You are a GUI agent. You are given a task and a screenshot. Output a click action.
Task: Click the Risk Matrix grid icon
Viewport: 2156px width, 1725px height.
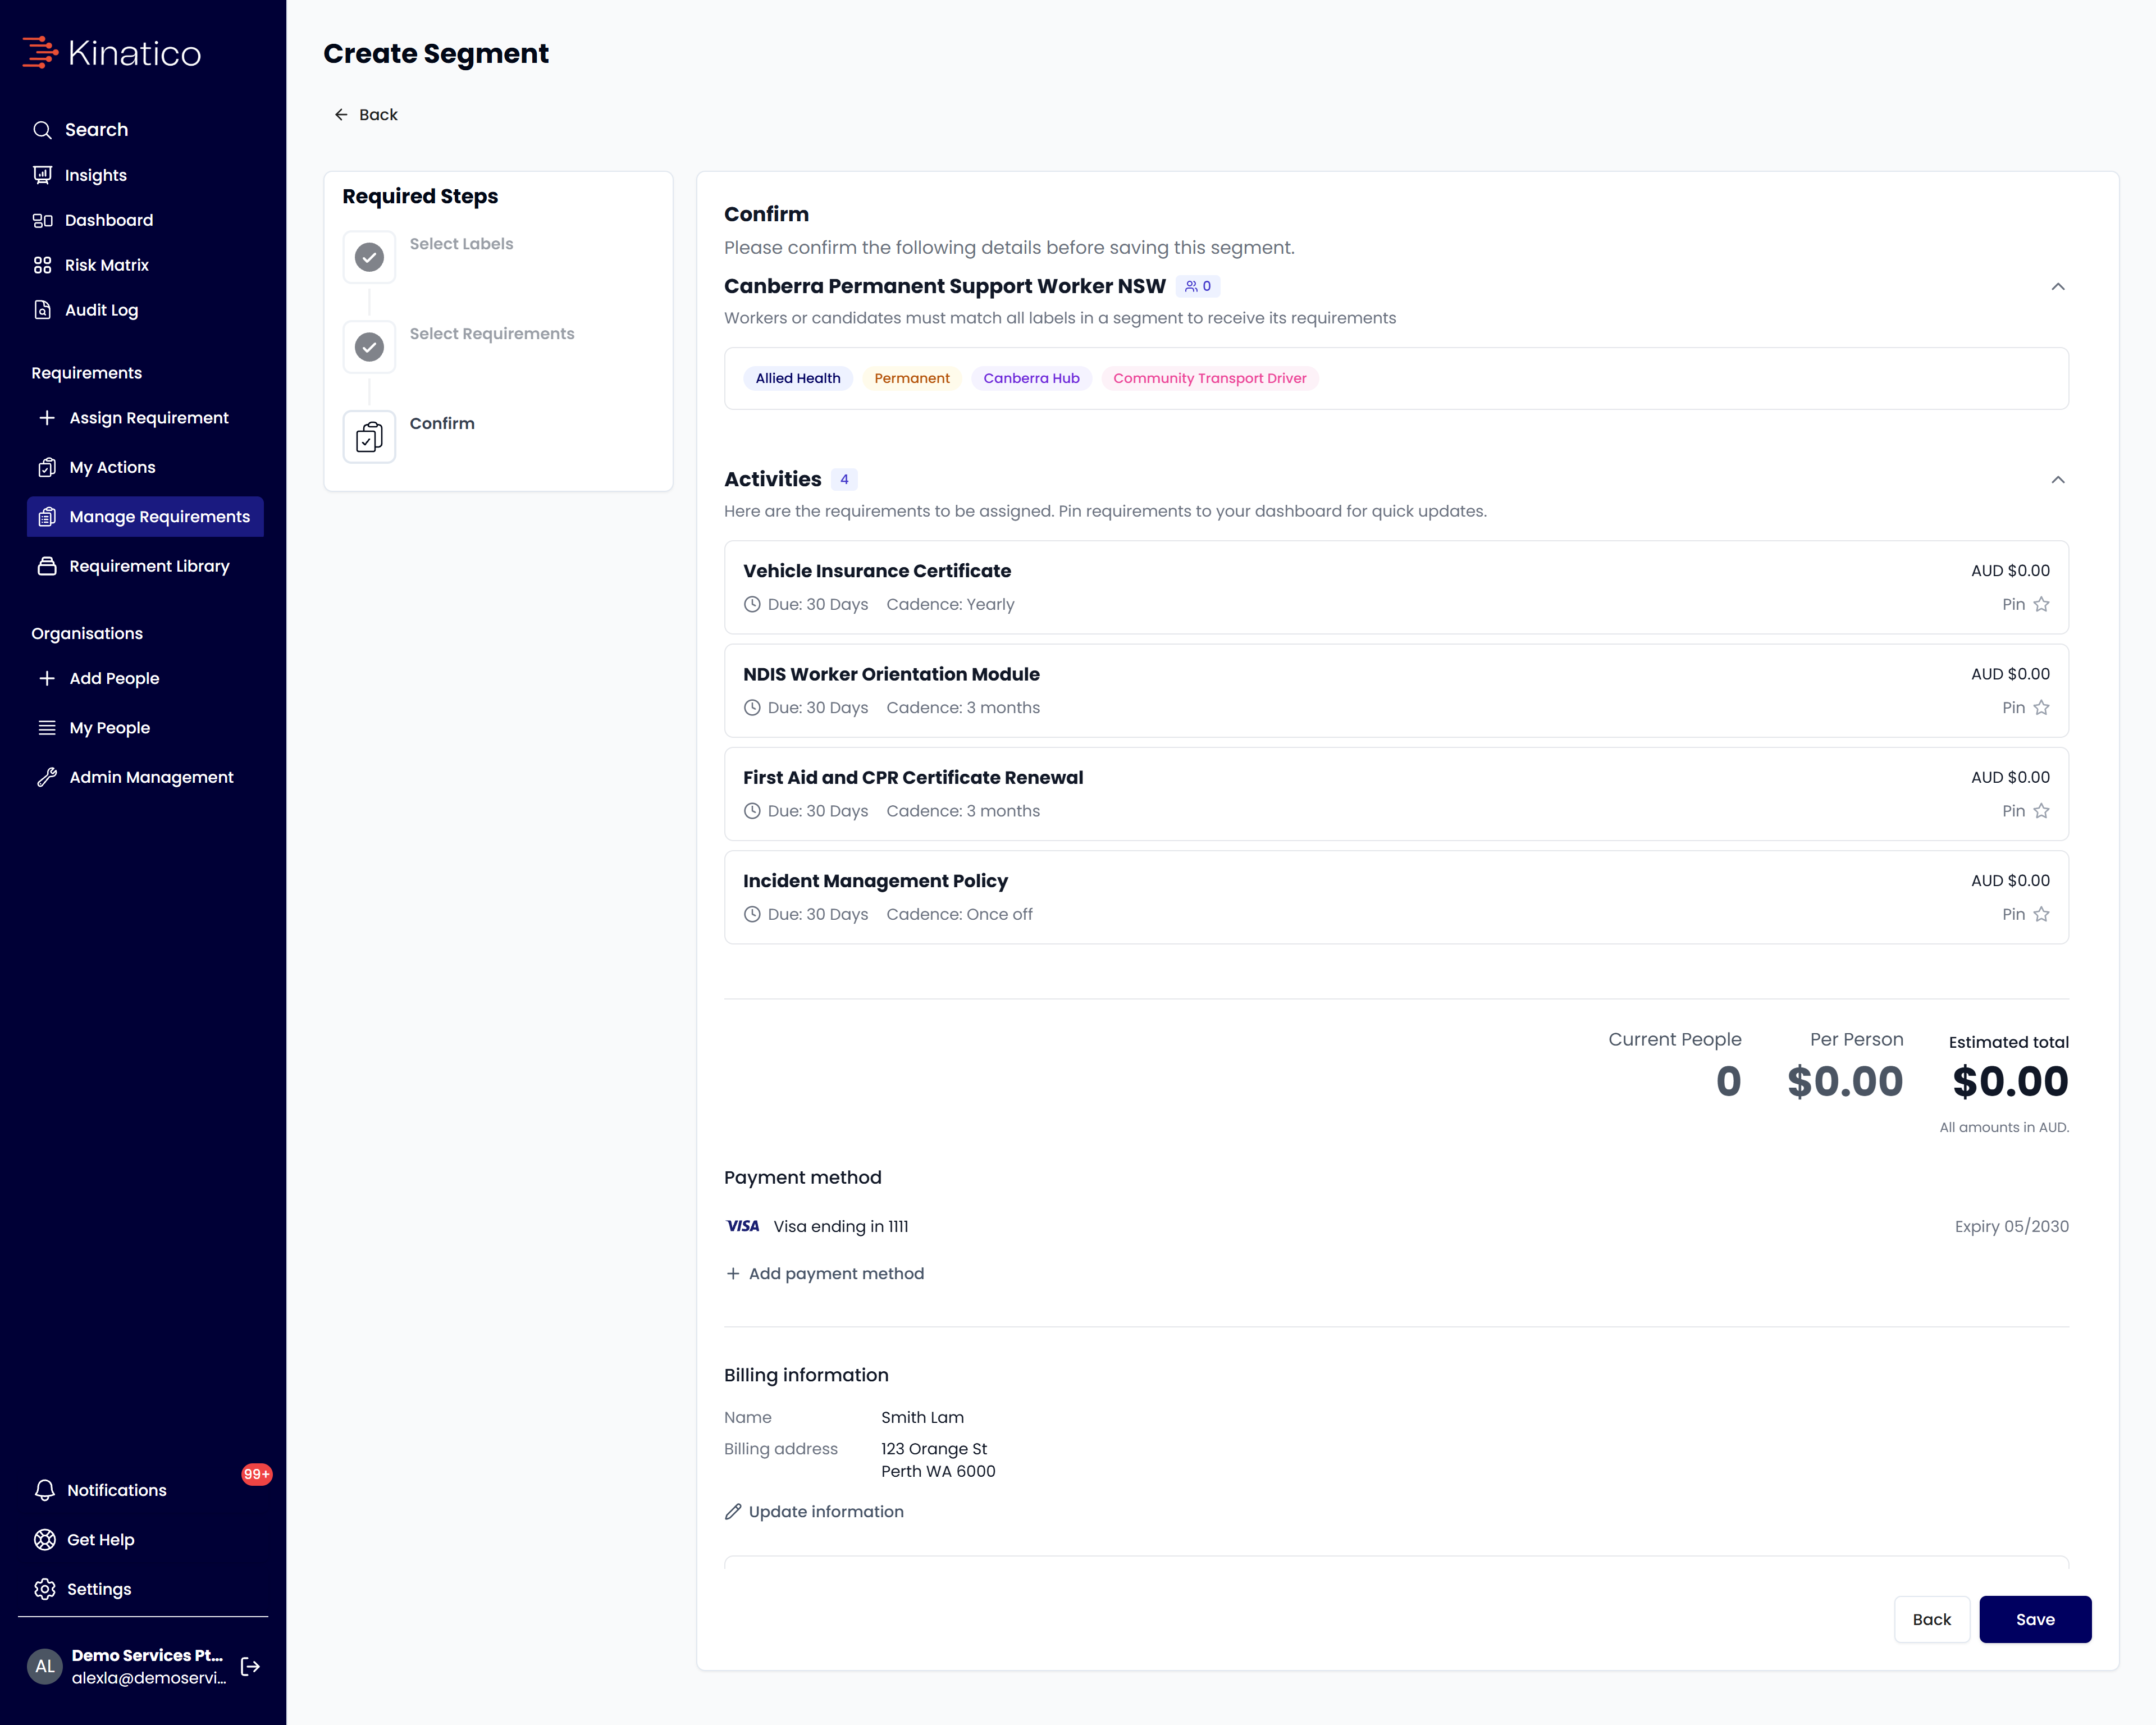click(x=42, y=265)
